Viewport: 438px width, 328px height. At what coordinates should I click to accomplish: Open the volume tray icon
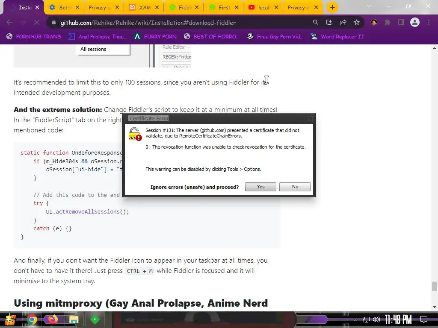pos(376,319)
